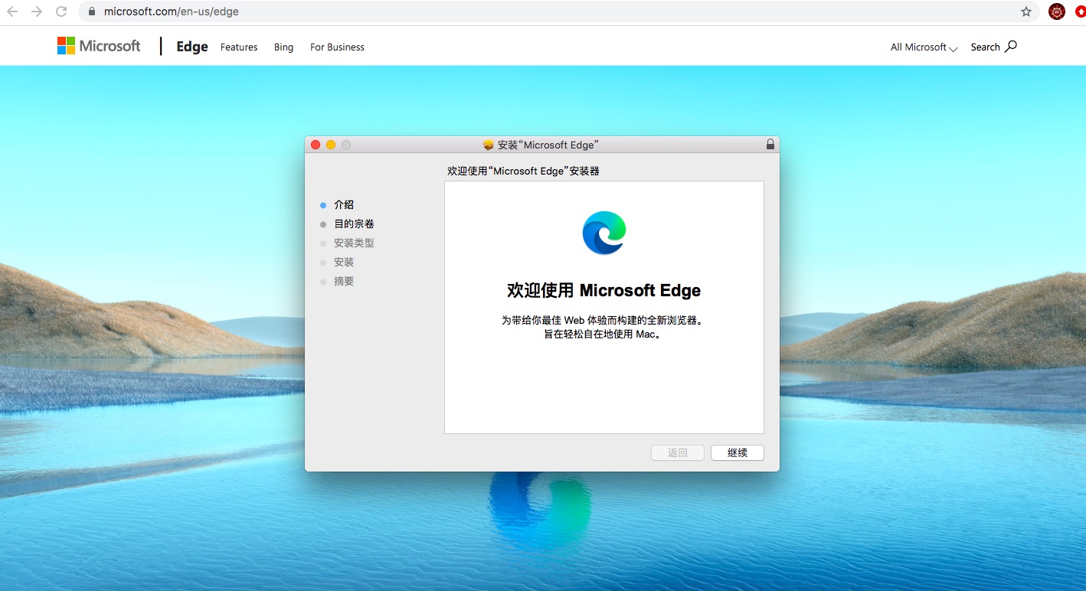Open the Features menu item
1086x591 pixels.
(239, 47)
